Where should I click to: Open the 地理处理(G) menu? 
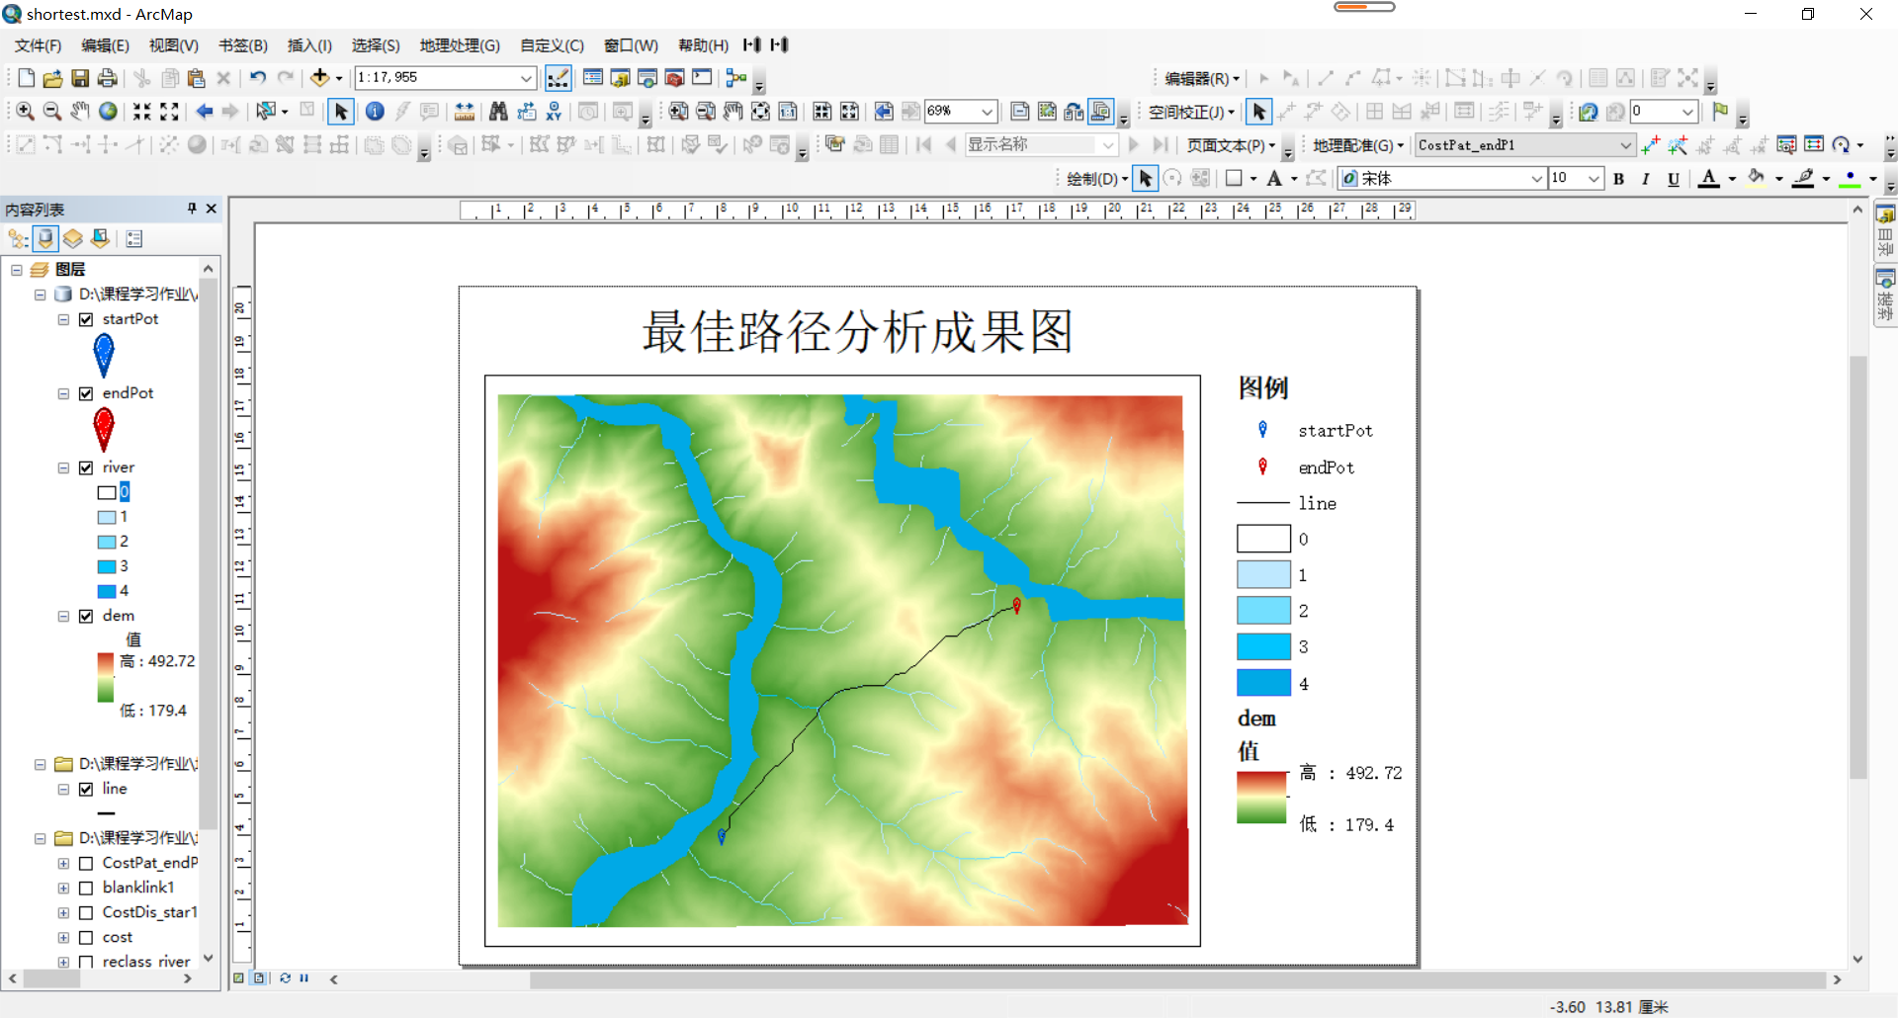[x=458, y=44]
